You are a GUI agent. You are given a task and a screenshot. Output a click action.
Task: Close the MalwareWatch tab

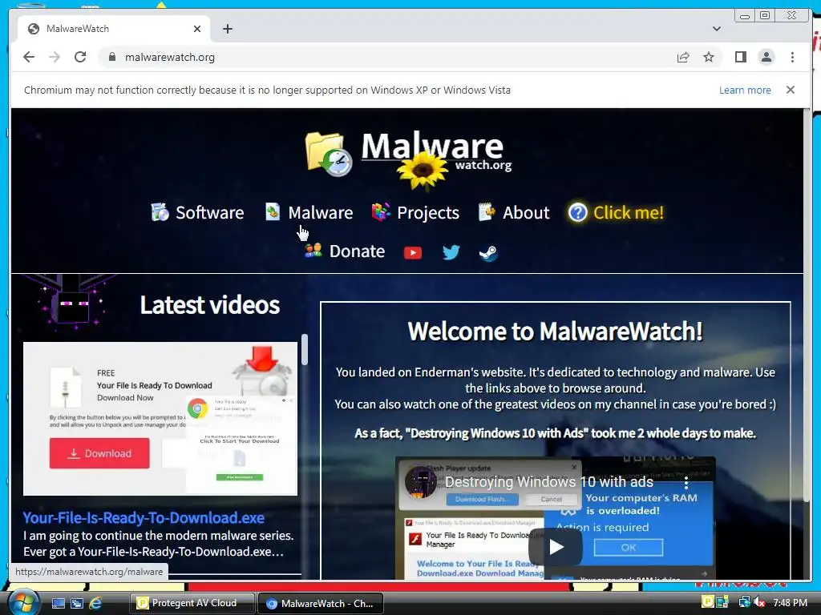click(x=197, y=29)
